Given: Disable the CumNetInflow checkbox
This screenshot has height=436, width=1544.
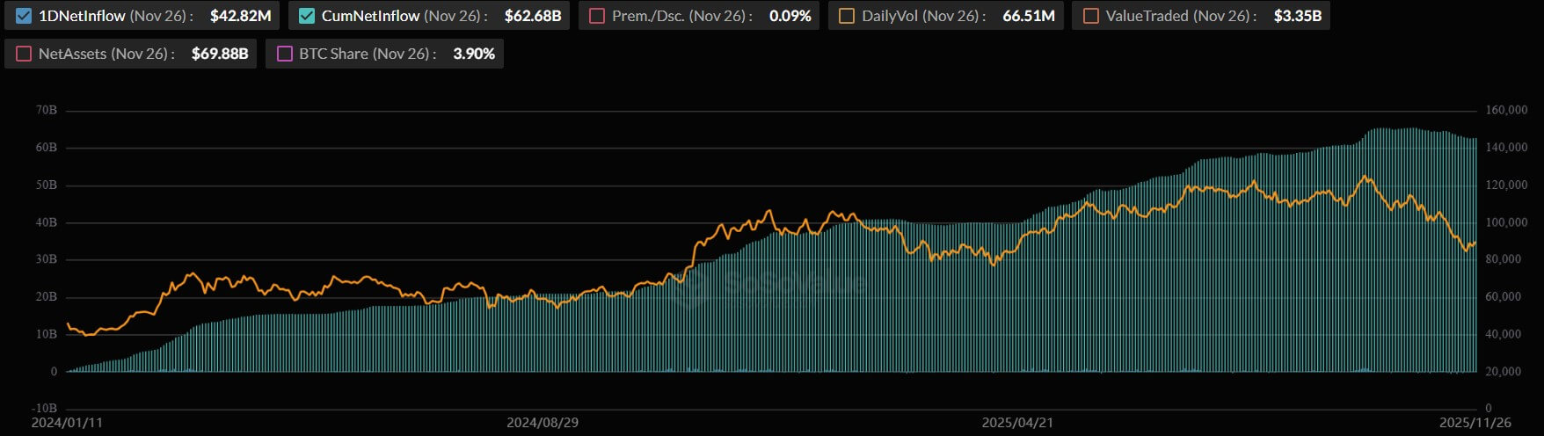Looking at the screenshot, I should click(307, 16).
